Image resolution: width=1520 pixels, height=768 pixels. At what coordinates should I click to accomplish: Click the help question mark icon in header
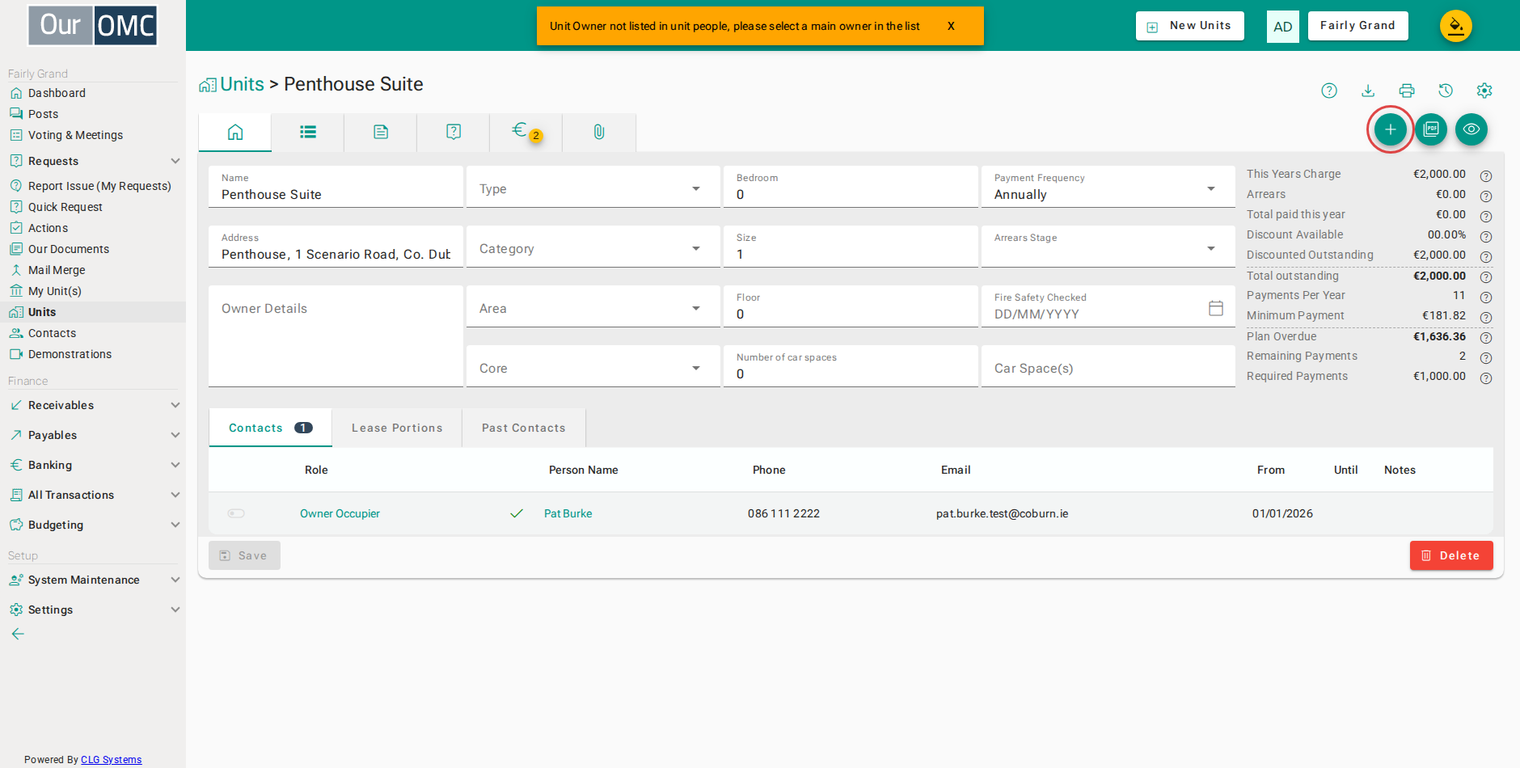(x=1329, y=91)
